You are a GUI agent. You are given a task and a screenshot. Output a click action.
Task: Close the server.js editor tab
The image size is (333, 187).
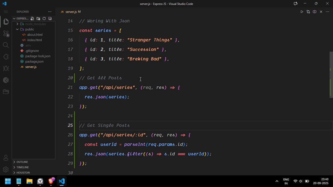(x=321, y=12)
